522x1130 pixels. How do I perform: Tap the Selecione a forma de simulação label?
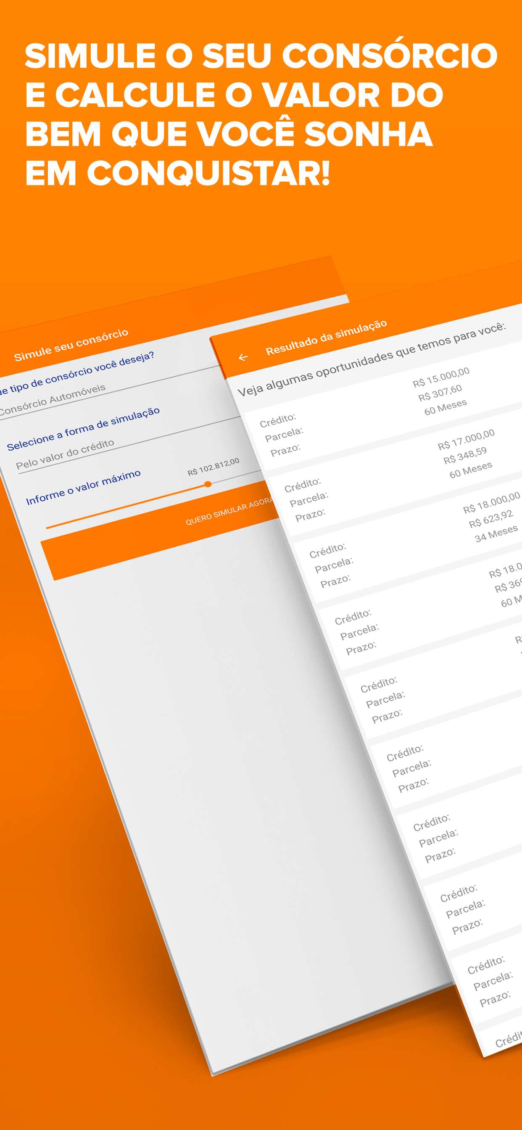tap(83, 428)
